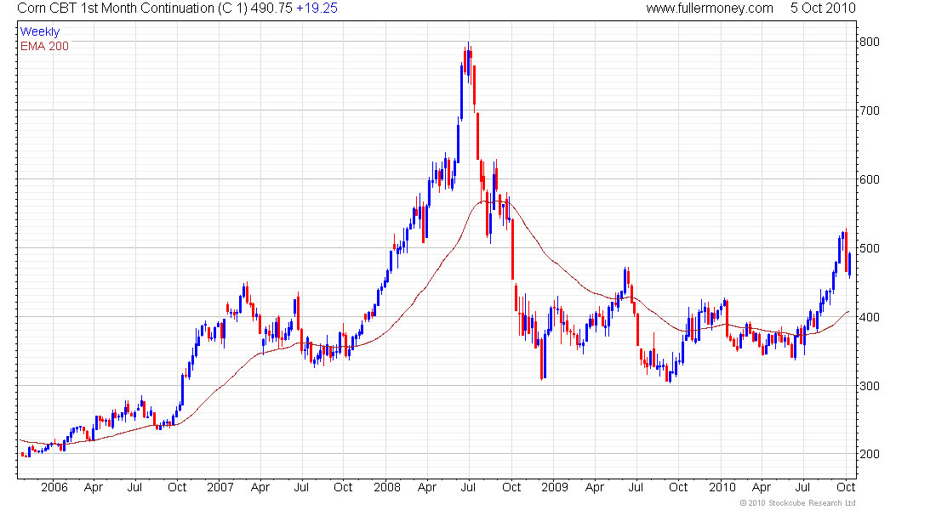The width and height of the screenshot is (936, 510).
Task: Click the chart title 'Corn CBT 1st Month Continuation'
Action: pos(116,8)
